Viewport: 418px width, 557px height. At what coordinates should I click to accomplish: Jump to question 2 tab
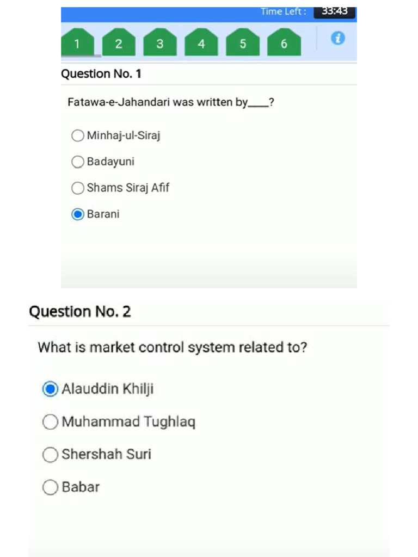click(x=119, y=44)
